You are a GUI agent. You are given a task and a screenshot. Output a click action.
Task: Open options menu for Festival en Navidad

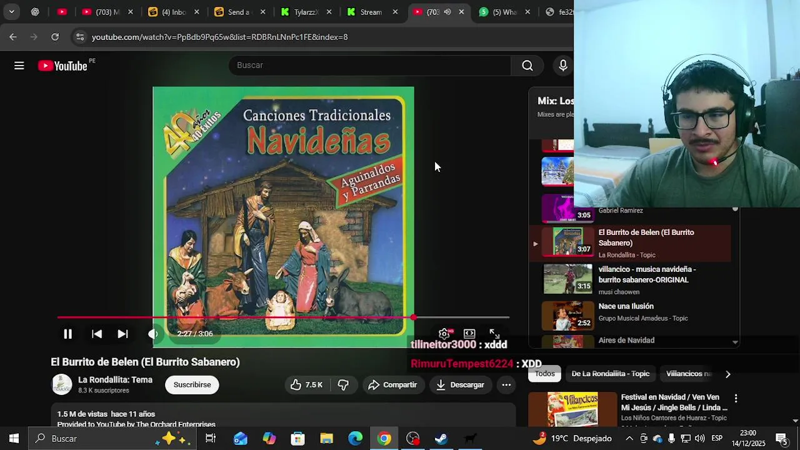pyautogui.click(x=736, y=398)
